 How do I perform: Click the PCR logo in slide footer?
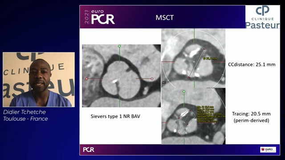[x=89, y=150]
